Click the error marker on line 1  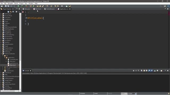point(23,12)
